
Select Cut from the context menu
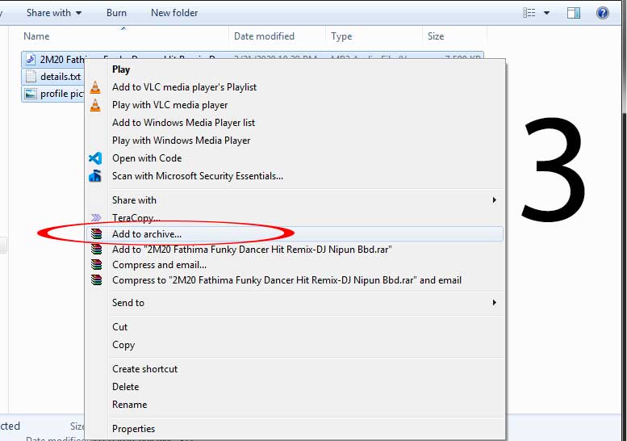click(x=120, y=327)
